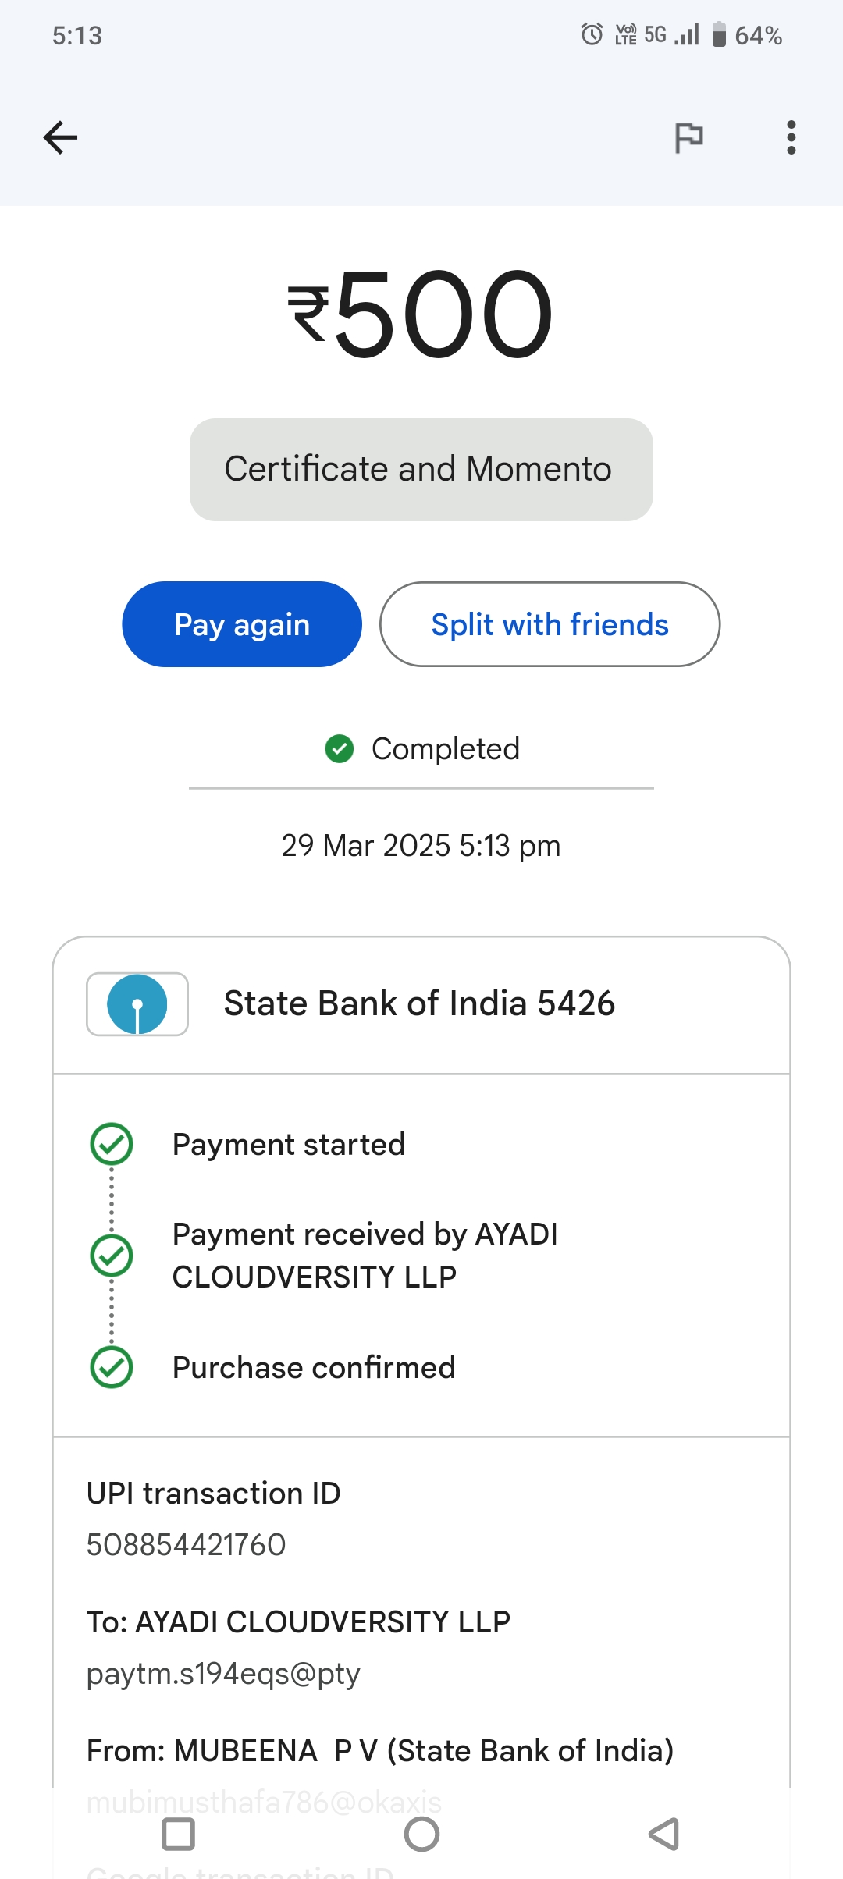Tap Split with friends button
Image resolution: width=843 pixels, height=1879 pixels.
pos(550,624)
